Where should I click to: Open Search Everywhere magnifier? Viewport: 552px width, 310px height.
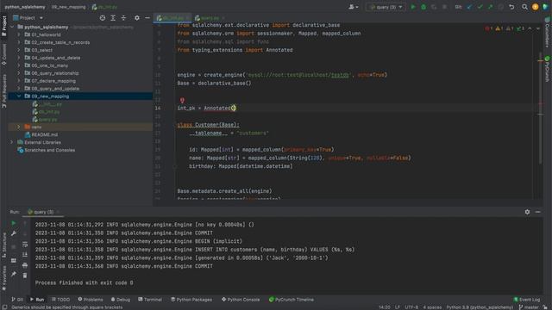pyautogui.click(x=524, y=7)
